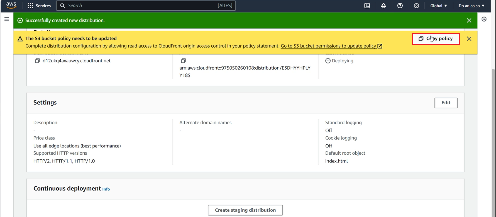The height and width of the screenshot is (217, 496).
Task: Open the Services grid menu
Action: click(x=39, y=6)
